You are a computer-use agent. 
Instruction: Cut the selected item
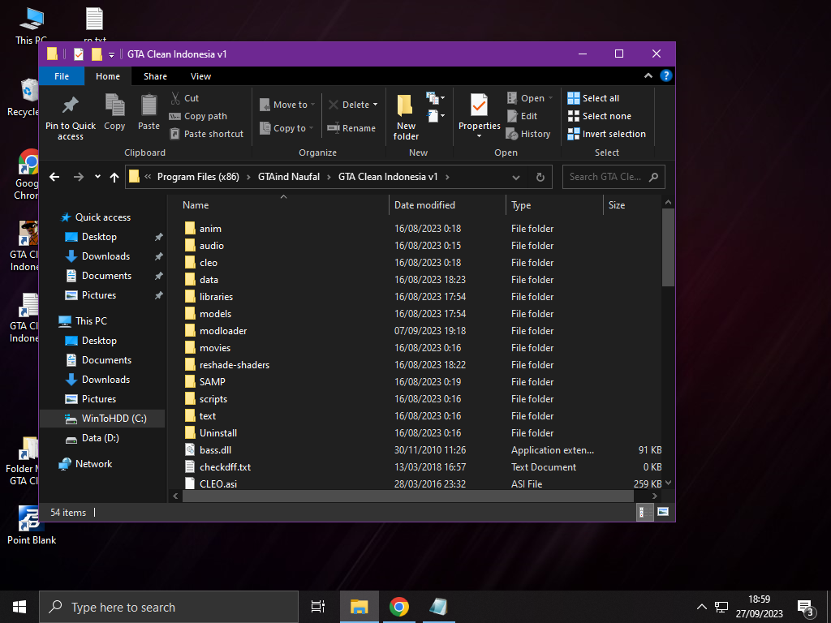[184, 98]
